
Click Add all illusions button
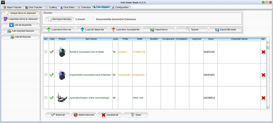coord(21,37)
